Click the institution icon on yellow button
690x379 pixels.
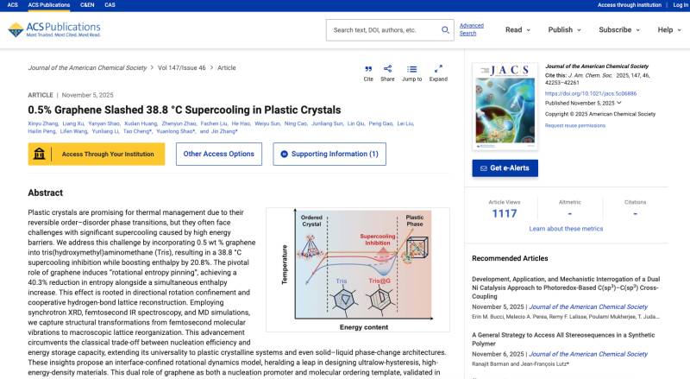coord(40,155)
